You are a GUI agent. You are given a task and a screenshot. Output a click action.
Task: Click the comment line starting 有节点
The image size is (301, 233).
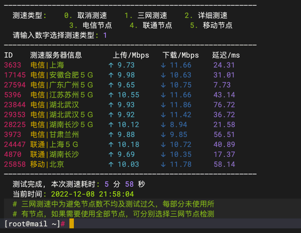click(x=114, y=214)
